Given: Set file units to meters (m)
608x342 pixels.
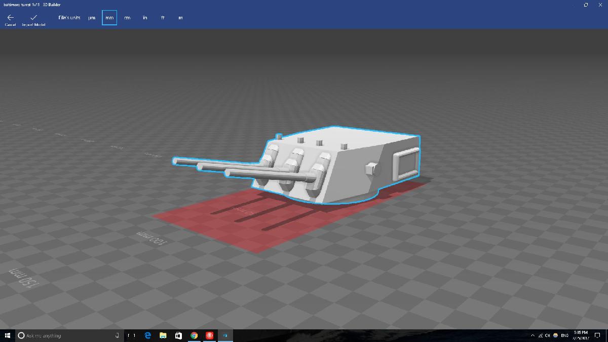Looking at the screenshot, I should (180, 18).
